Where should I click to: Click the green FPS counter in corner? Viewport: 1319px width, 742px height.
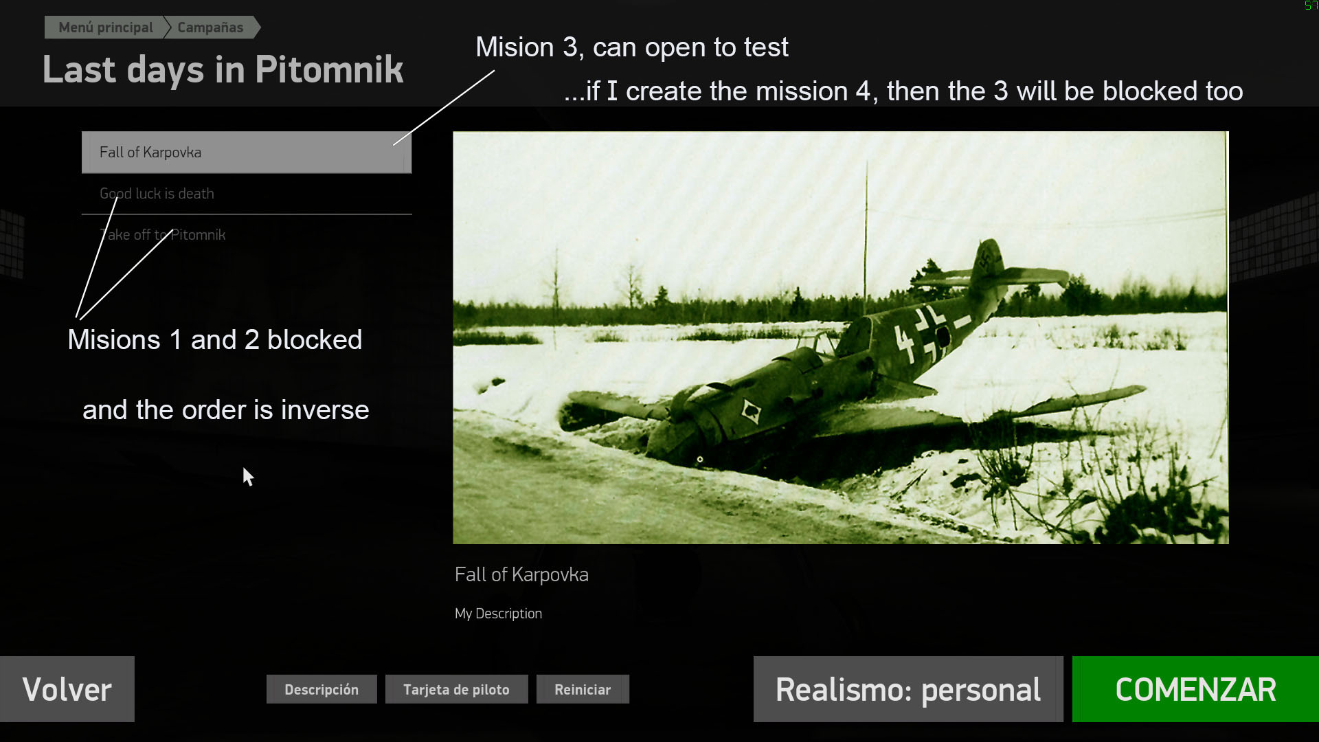tap(1311, 5)
